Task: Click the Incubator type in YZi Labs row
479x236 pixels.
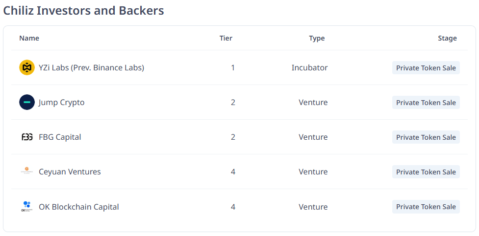Action: (x=309, y=67)
